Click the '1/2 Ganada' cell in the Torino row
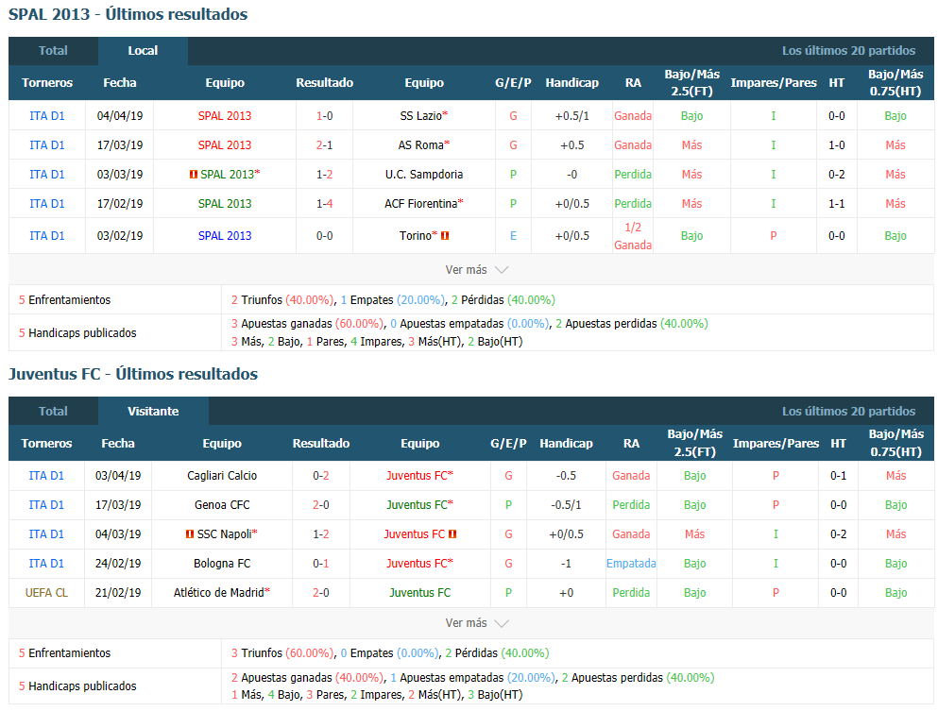938x711 pixels. (633, 236)
